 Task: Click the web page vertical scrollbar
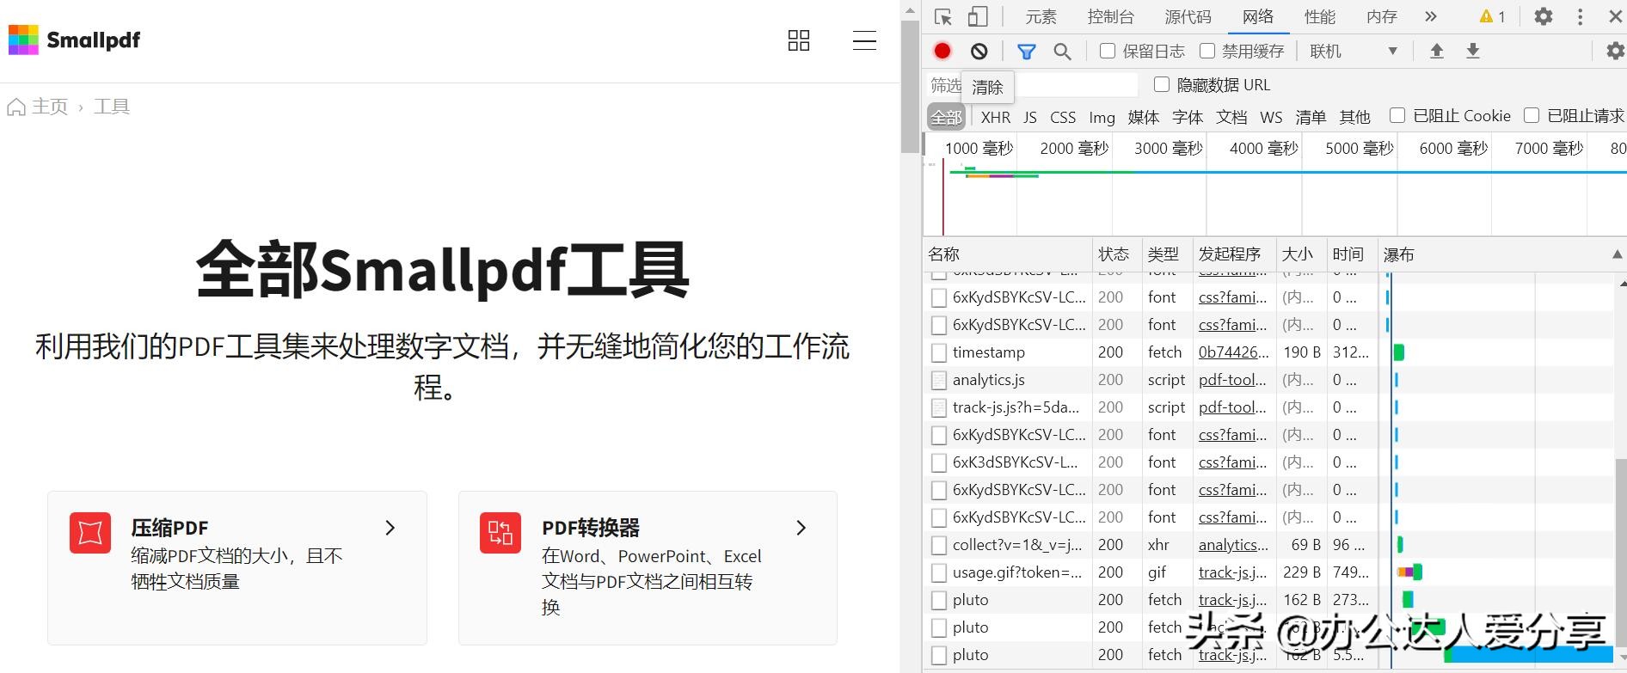click(910, 86)
